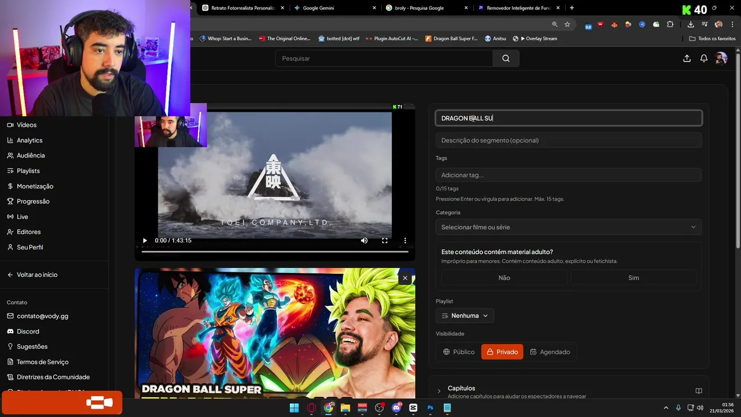Bookmark this page with star icon
Viewport: 741px width, 417px height.
pyautogui.click(x=567, y=24)
